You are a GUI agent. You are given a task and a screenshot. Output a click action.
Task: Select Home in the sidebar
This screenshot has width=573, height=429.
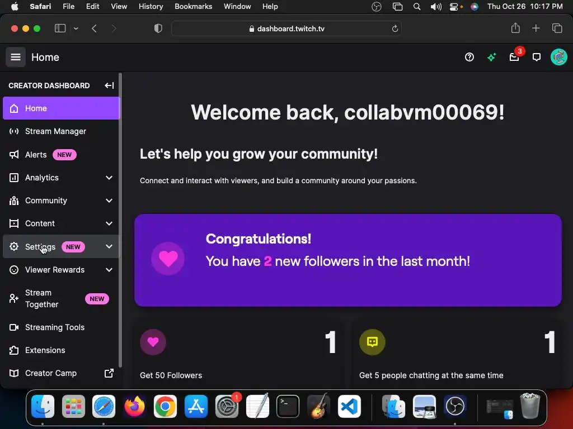62,108
